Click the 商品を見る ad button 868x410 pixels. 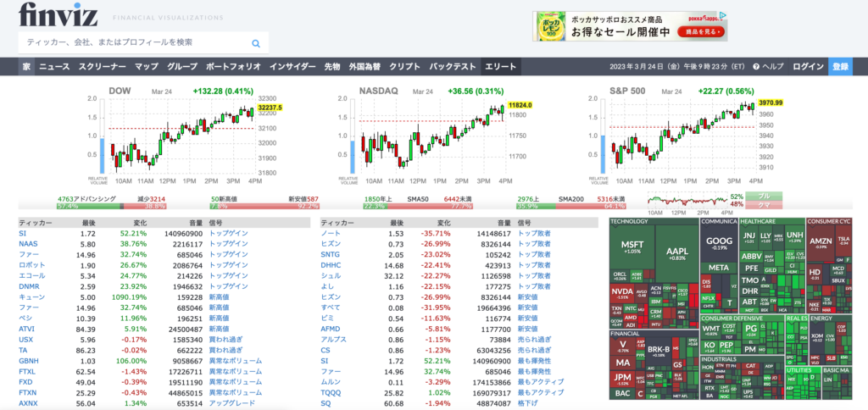699,32
